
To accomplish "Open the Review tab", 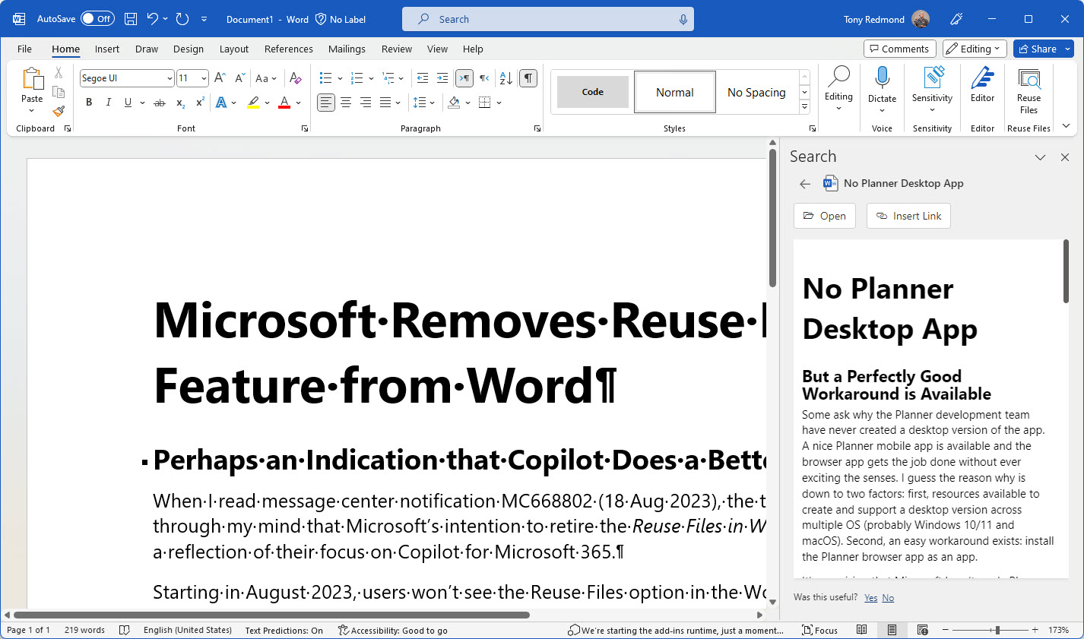I will (397, 49).
